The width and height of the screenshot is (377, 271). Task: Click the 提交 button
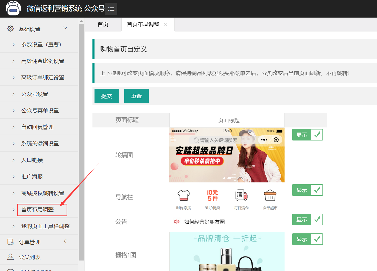coord(107,96)
